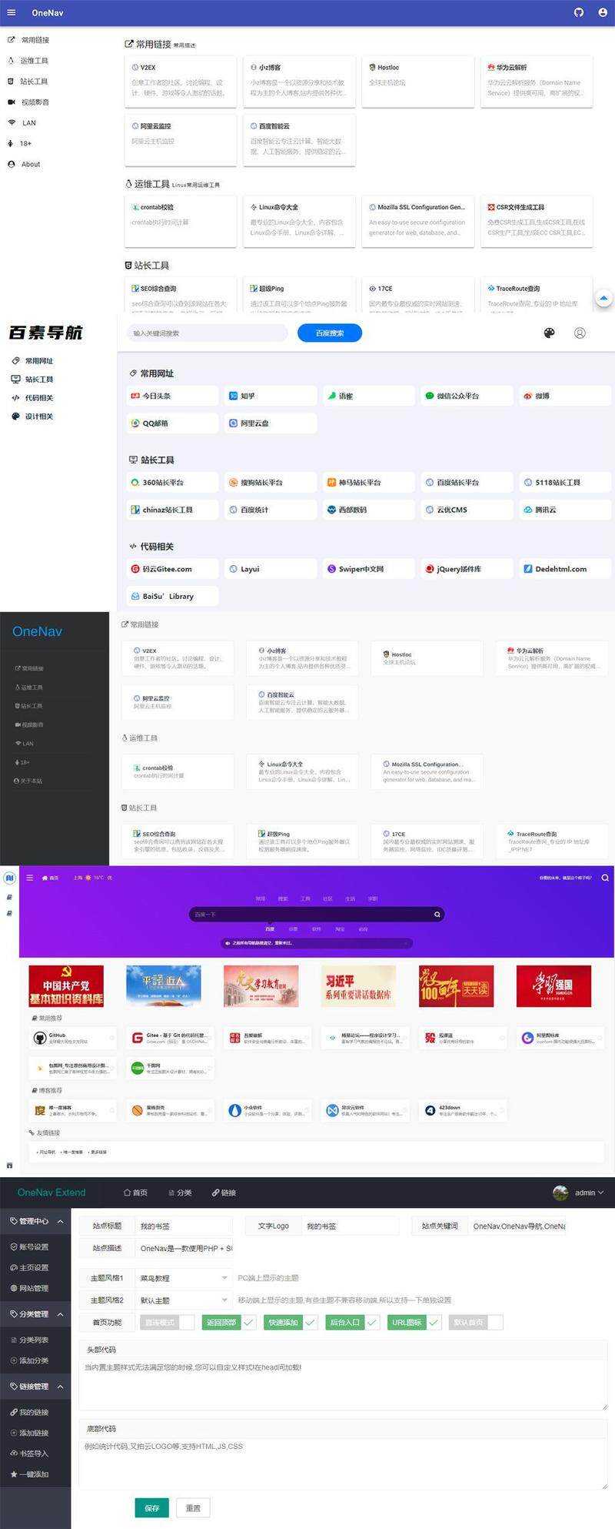Click the 重置 button
The height and width of the screenshot is (1529, 615).
(x=193, y=1507)
